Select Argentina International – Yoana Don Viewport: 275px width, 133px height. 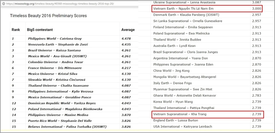[x=181, y=58]
